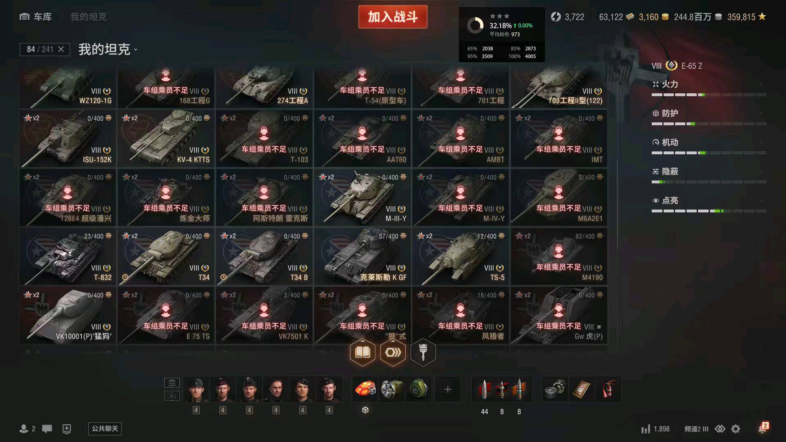Click the 加入战斗 button

(393, 17)
